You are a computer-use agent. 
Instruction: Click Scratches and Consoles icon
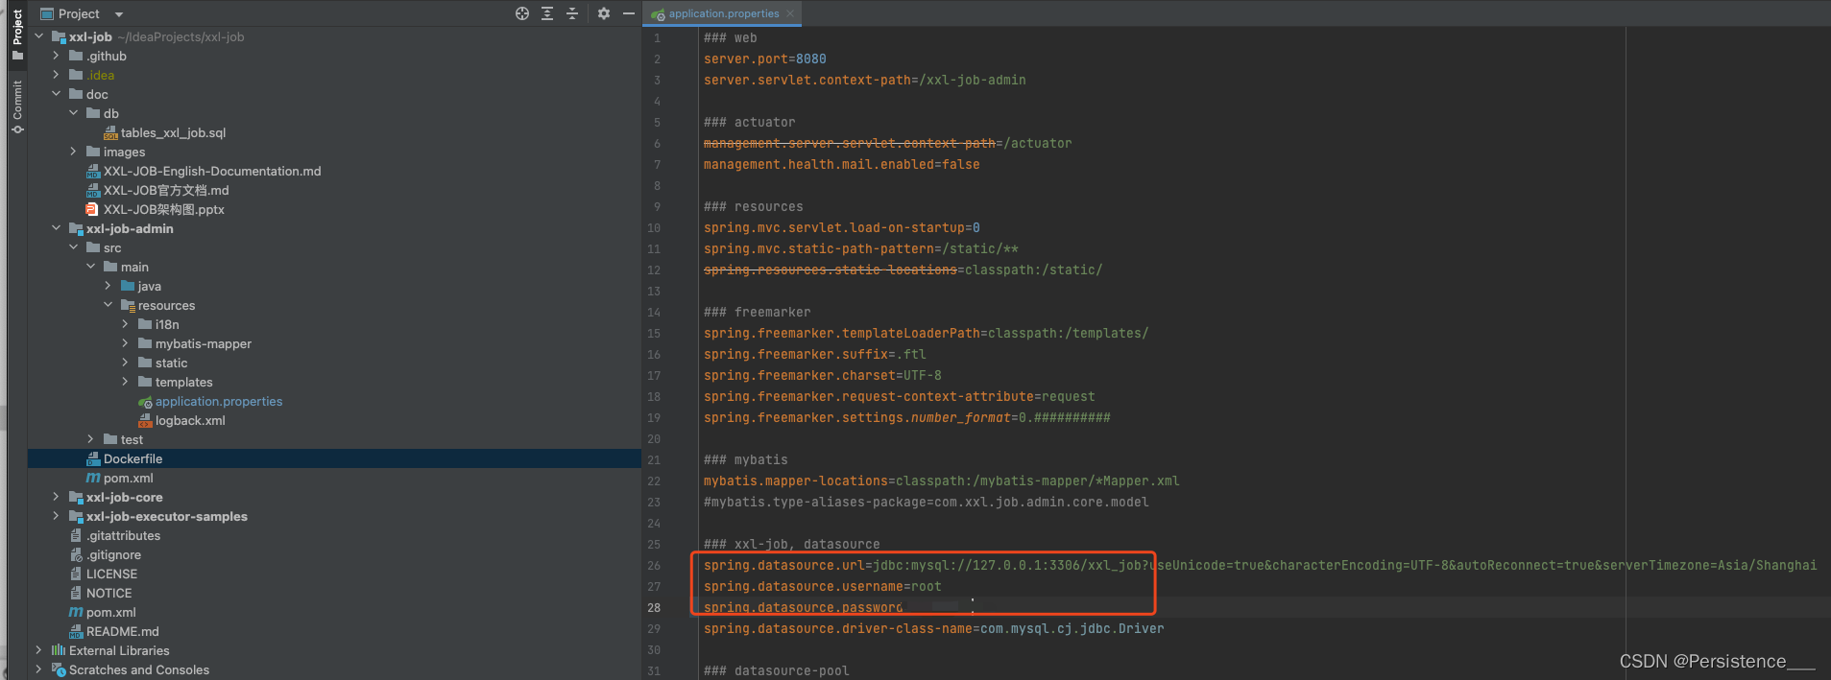[59, 669]
